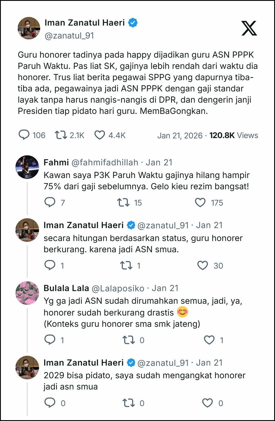This screenshot has width=275, height=421.
Task: Reply to Fahmi's comment
Action: pyautogui.click(x=50, y=202)
